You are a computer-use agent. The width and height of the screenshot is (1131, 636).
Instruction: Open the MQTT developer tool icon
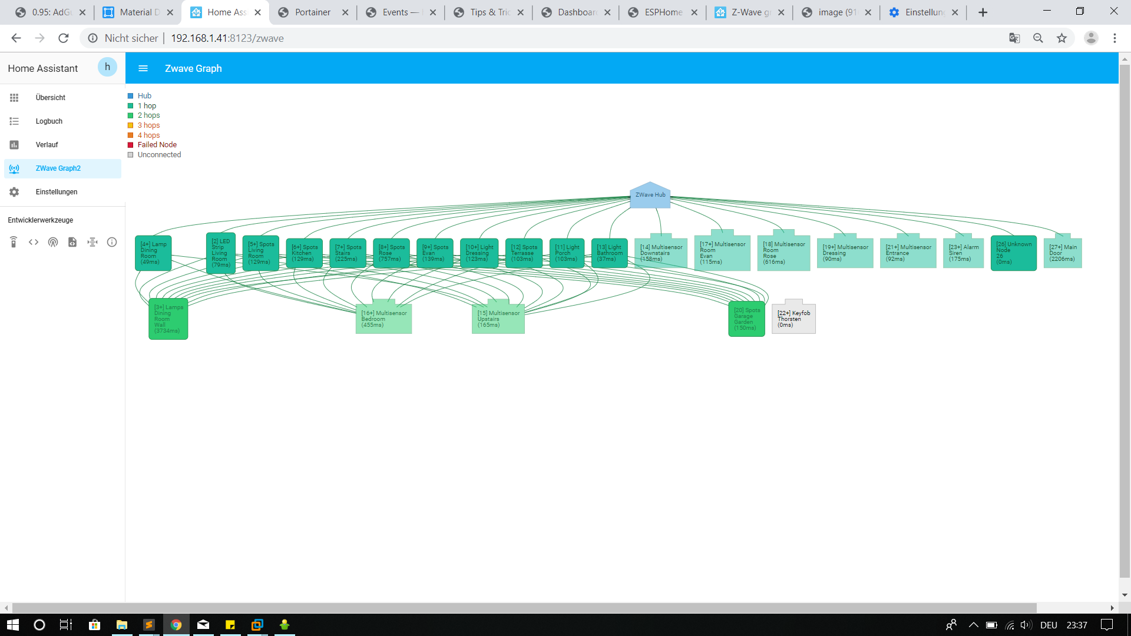(x=92, y=242)
